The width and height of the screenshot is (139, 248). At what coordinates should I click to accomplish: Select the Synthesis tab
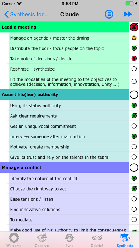tap(125, 240)
